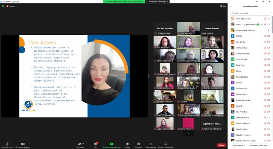Click the participants list scrollbar
Image resolution: width=273 pixels, height=149 pixels.
point(272,24)
